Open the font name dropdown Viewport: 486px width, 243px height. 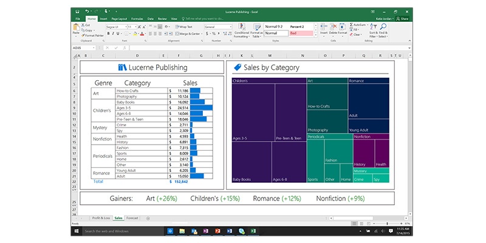[125, 27]
